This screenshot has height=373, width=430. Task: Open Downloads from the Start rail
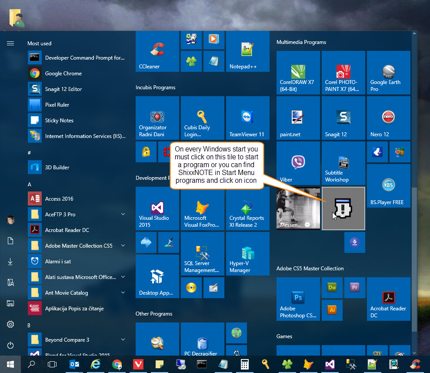[10, 262]
